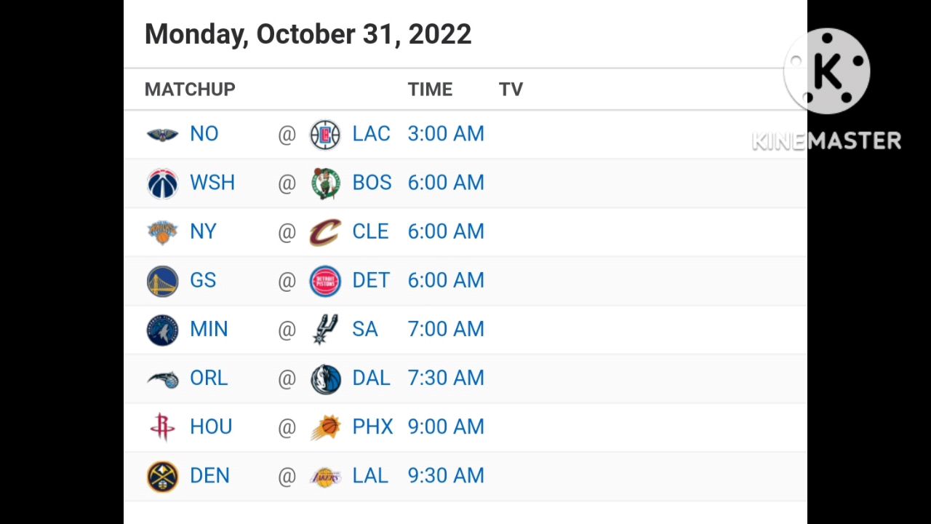
Task: Click the HOU team link
Action: [211, 426]
